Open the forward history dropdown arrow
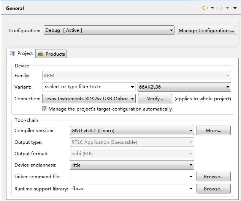 point(227,8)
